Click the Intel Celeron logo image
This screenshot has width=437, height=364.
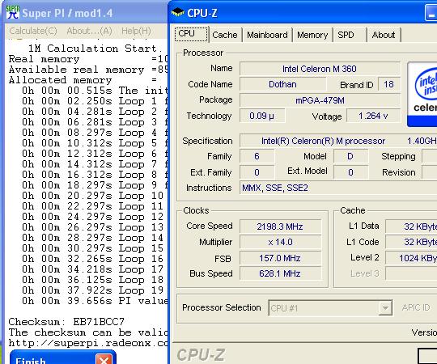click(x=422, y=94)
